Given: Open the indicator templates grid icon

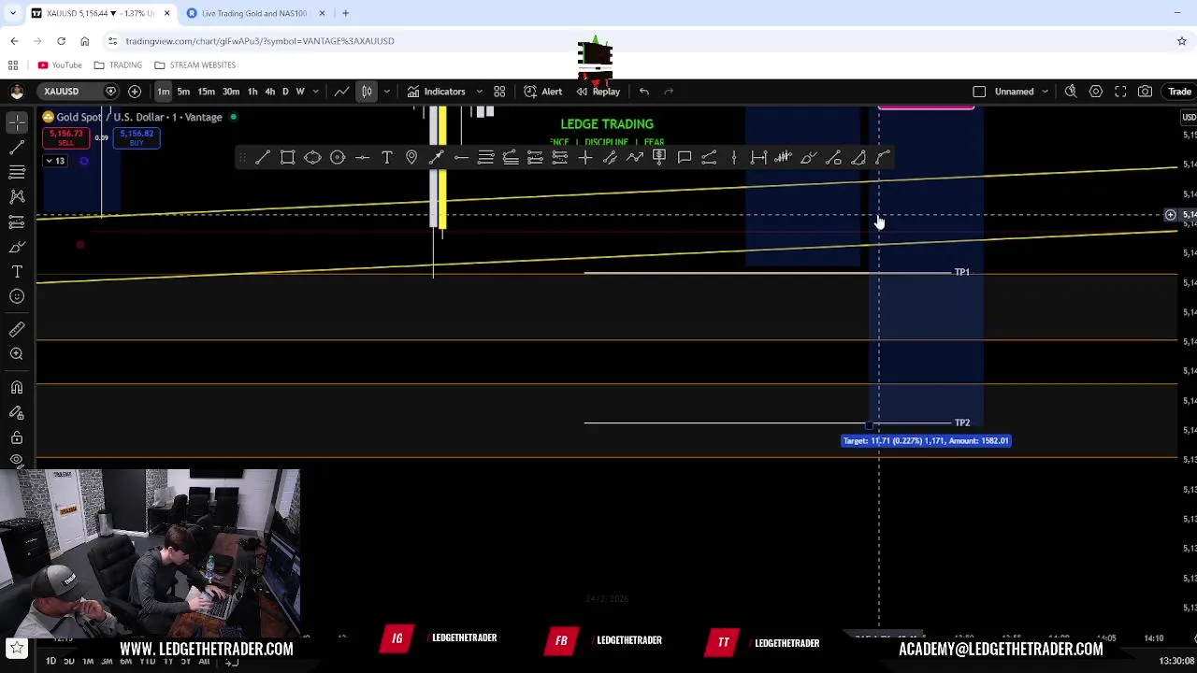Looking at the screenshot, I should point(499,92).
